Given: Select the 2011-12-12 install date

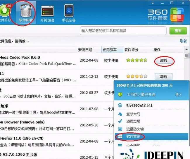Looking at the screenshot, I should point(89,77).
